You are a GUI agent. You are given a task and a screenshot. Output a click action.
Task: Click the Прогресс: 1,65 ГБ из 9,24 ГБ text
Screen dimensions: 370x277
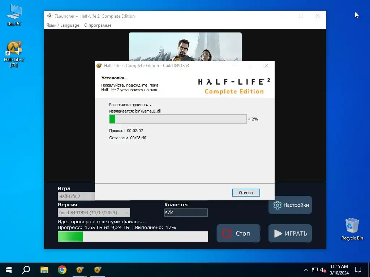(x=94, y=228)
